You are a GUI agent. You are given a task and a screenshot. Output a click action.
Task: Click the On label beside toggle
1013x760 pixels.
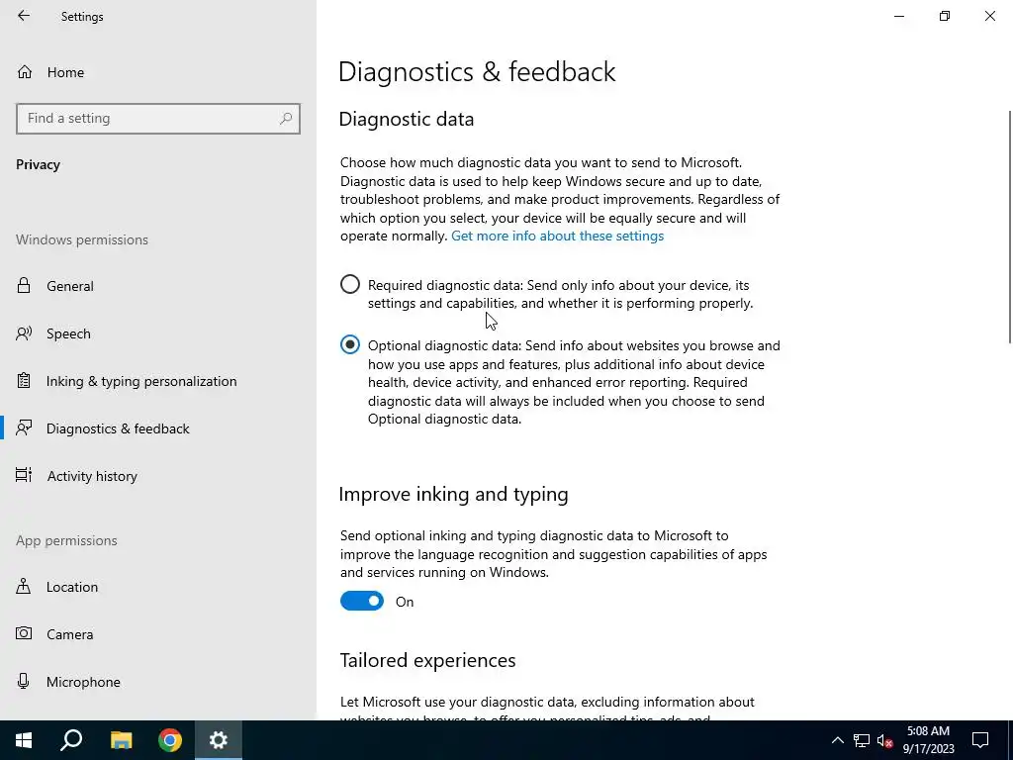[405, 602]
